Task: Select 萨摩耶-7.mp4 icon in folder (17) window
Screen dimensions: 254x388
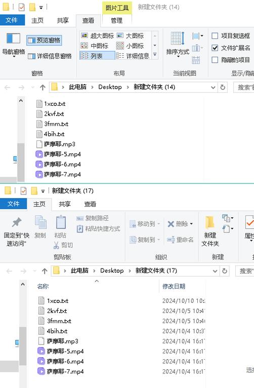Action: point(41,371)
